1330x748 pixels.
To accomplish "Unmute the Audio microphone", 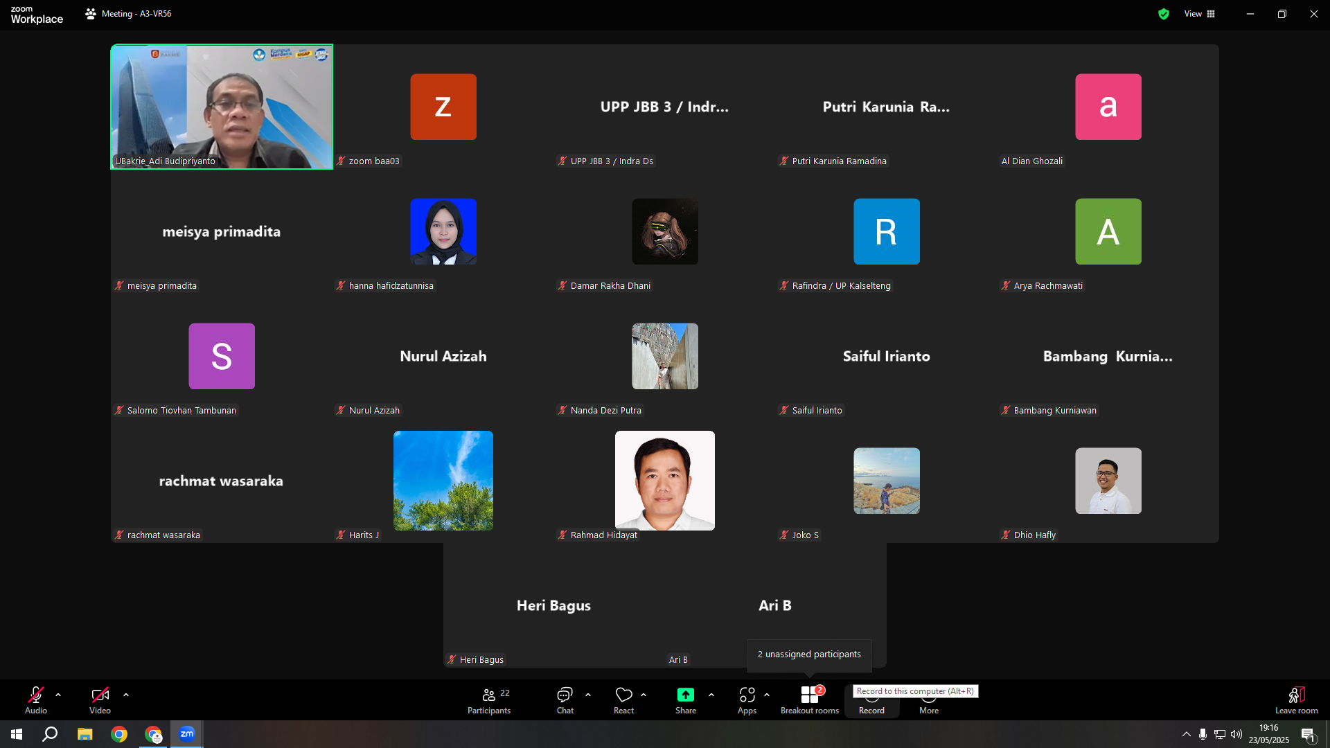I will pos(36,700).
